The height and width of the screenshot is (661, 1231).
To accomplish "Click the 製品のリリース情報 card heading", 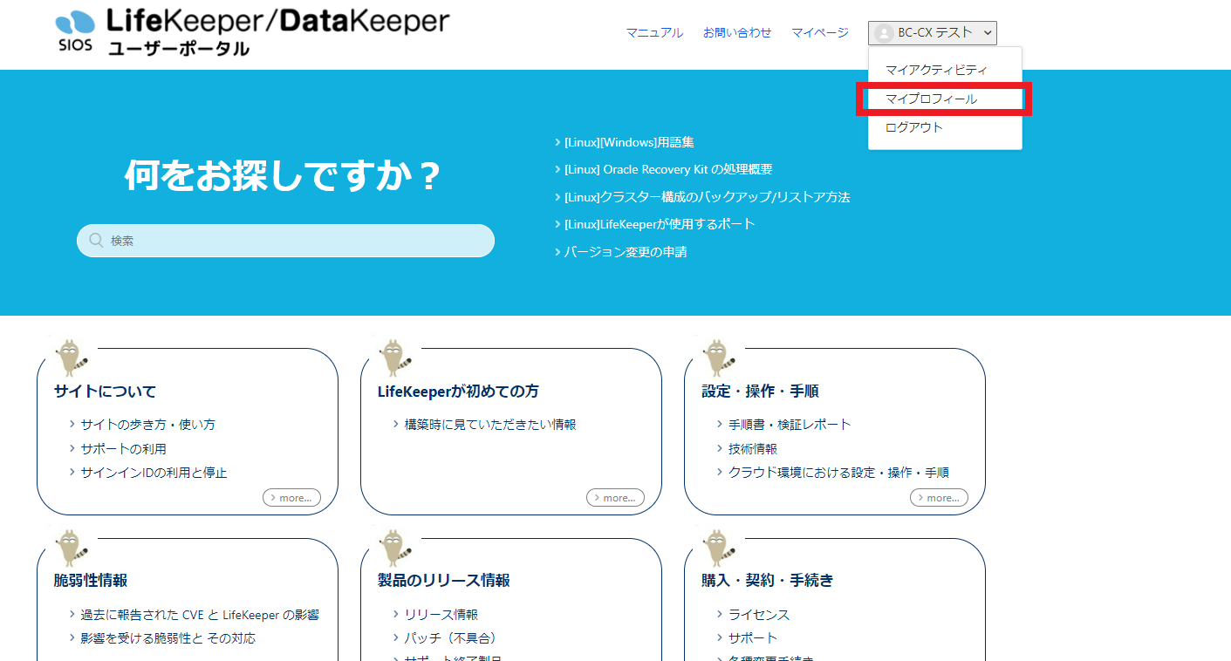I will pos(444,581).
